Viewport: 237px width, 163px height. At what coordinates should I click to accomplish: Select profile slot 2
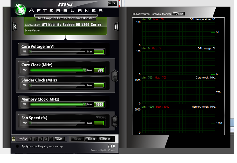click(36, 139)
